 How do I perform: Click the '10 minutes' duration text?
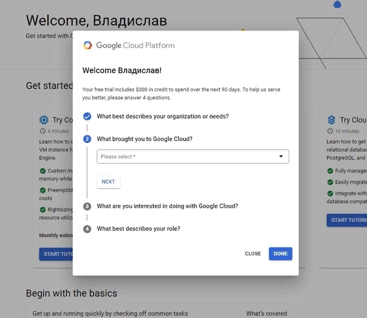tap(347, 131)
